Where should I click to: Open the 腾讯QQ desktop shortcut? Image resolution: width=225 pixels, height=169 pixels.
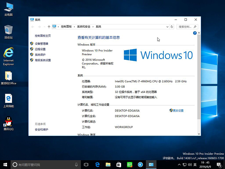[x=8, y=123]
